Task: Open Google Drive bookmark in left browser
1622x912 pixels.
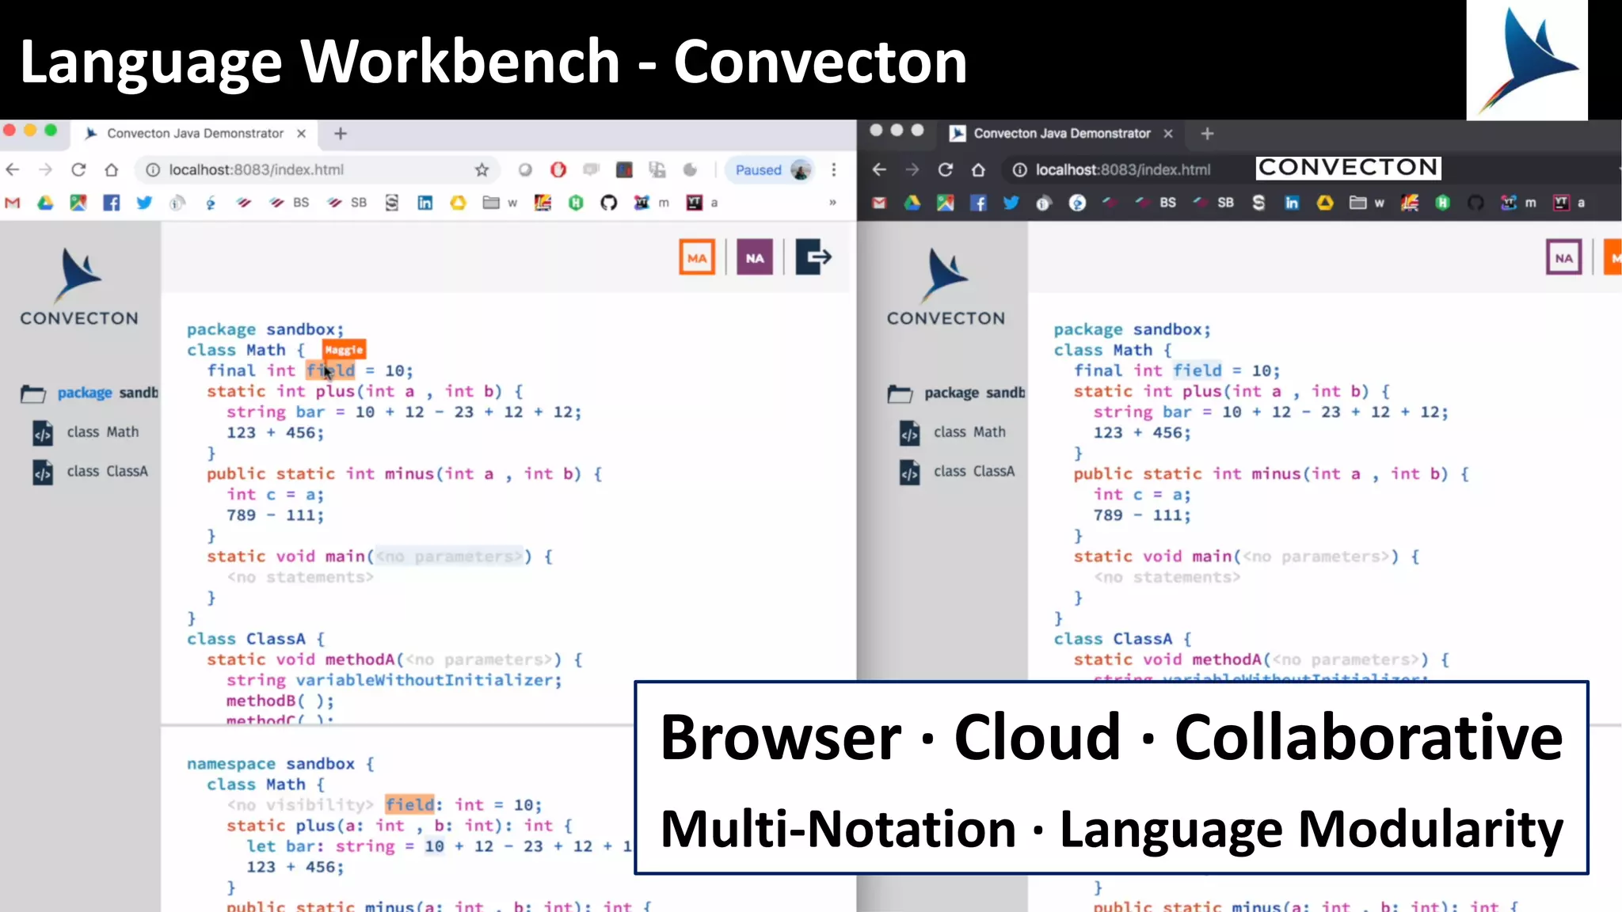Action: tap(45, 203)
